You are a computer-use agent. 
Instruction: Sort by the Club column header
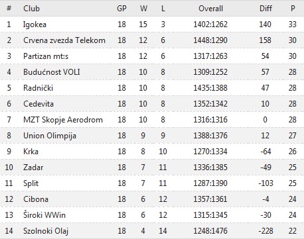pos(32,9)
